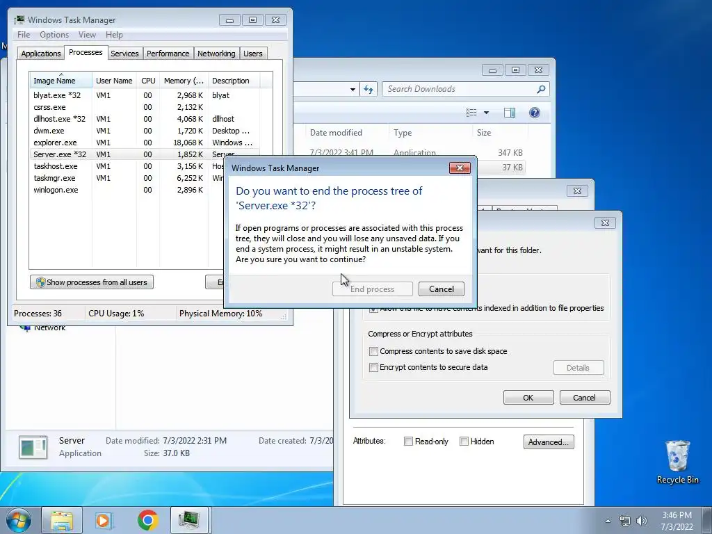Open the Windows Start menu orb

19,520
